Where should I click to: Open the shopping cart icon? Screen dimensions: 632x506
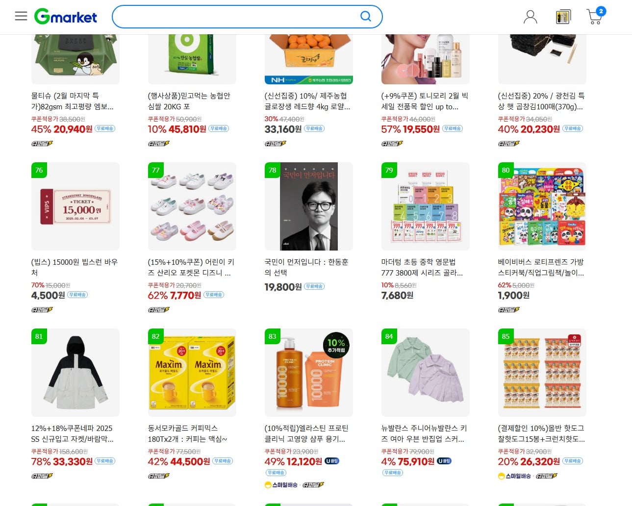click(x=595, y=16)
